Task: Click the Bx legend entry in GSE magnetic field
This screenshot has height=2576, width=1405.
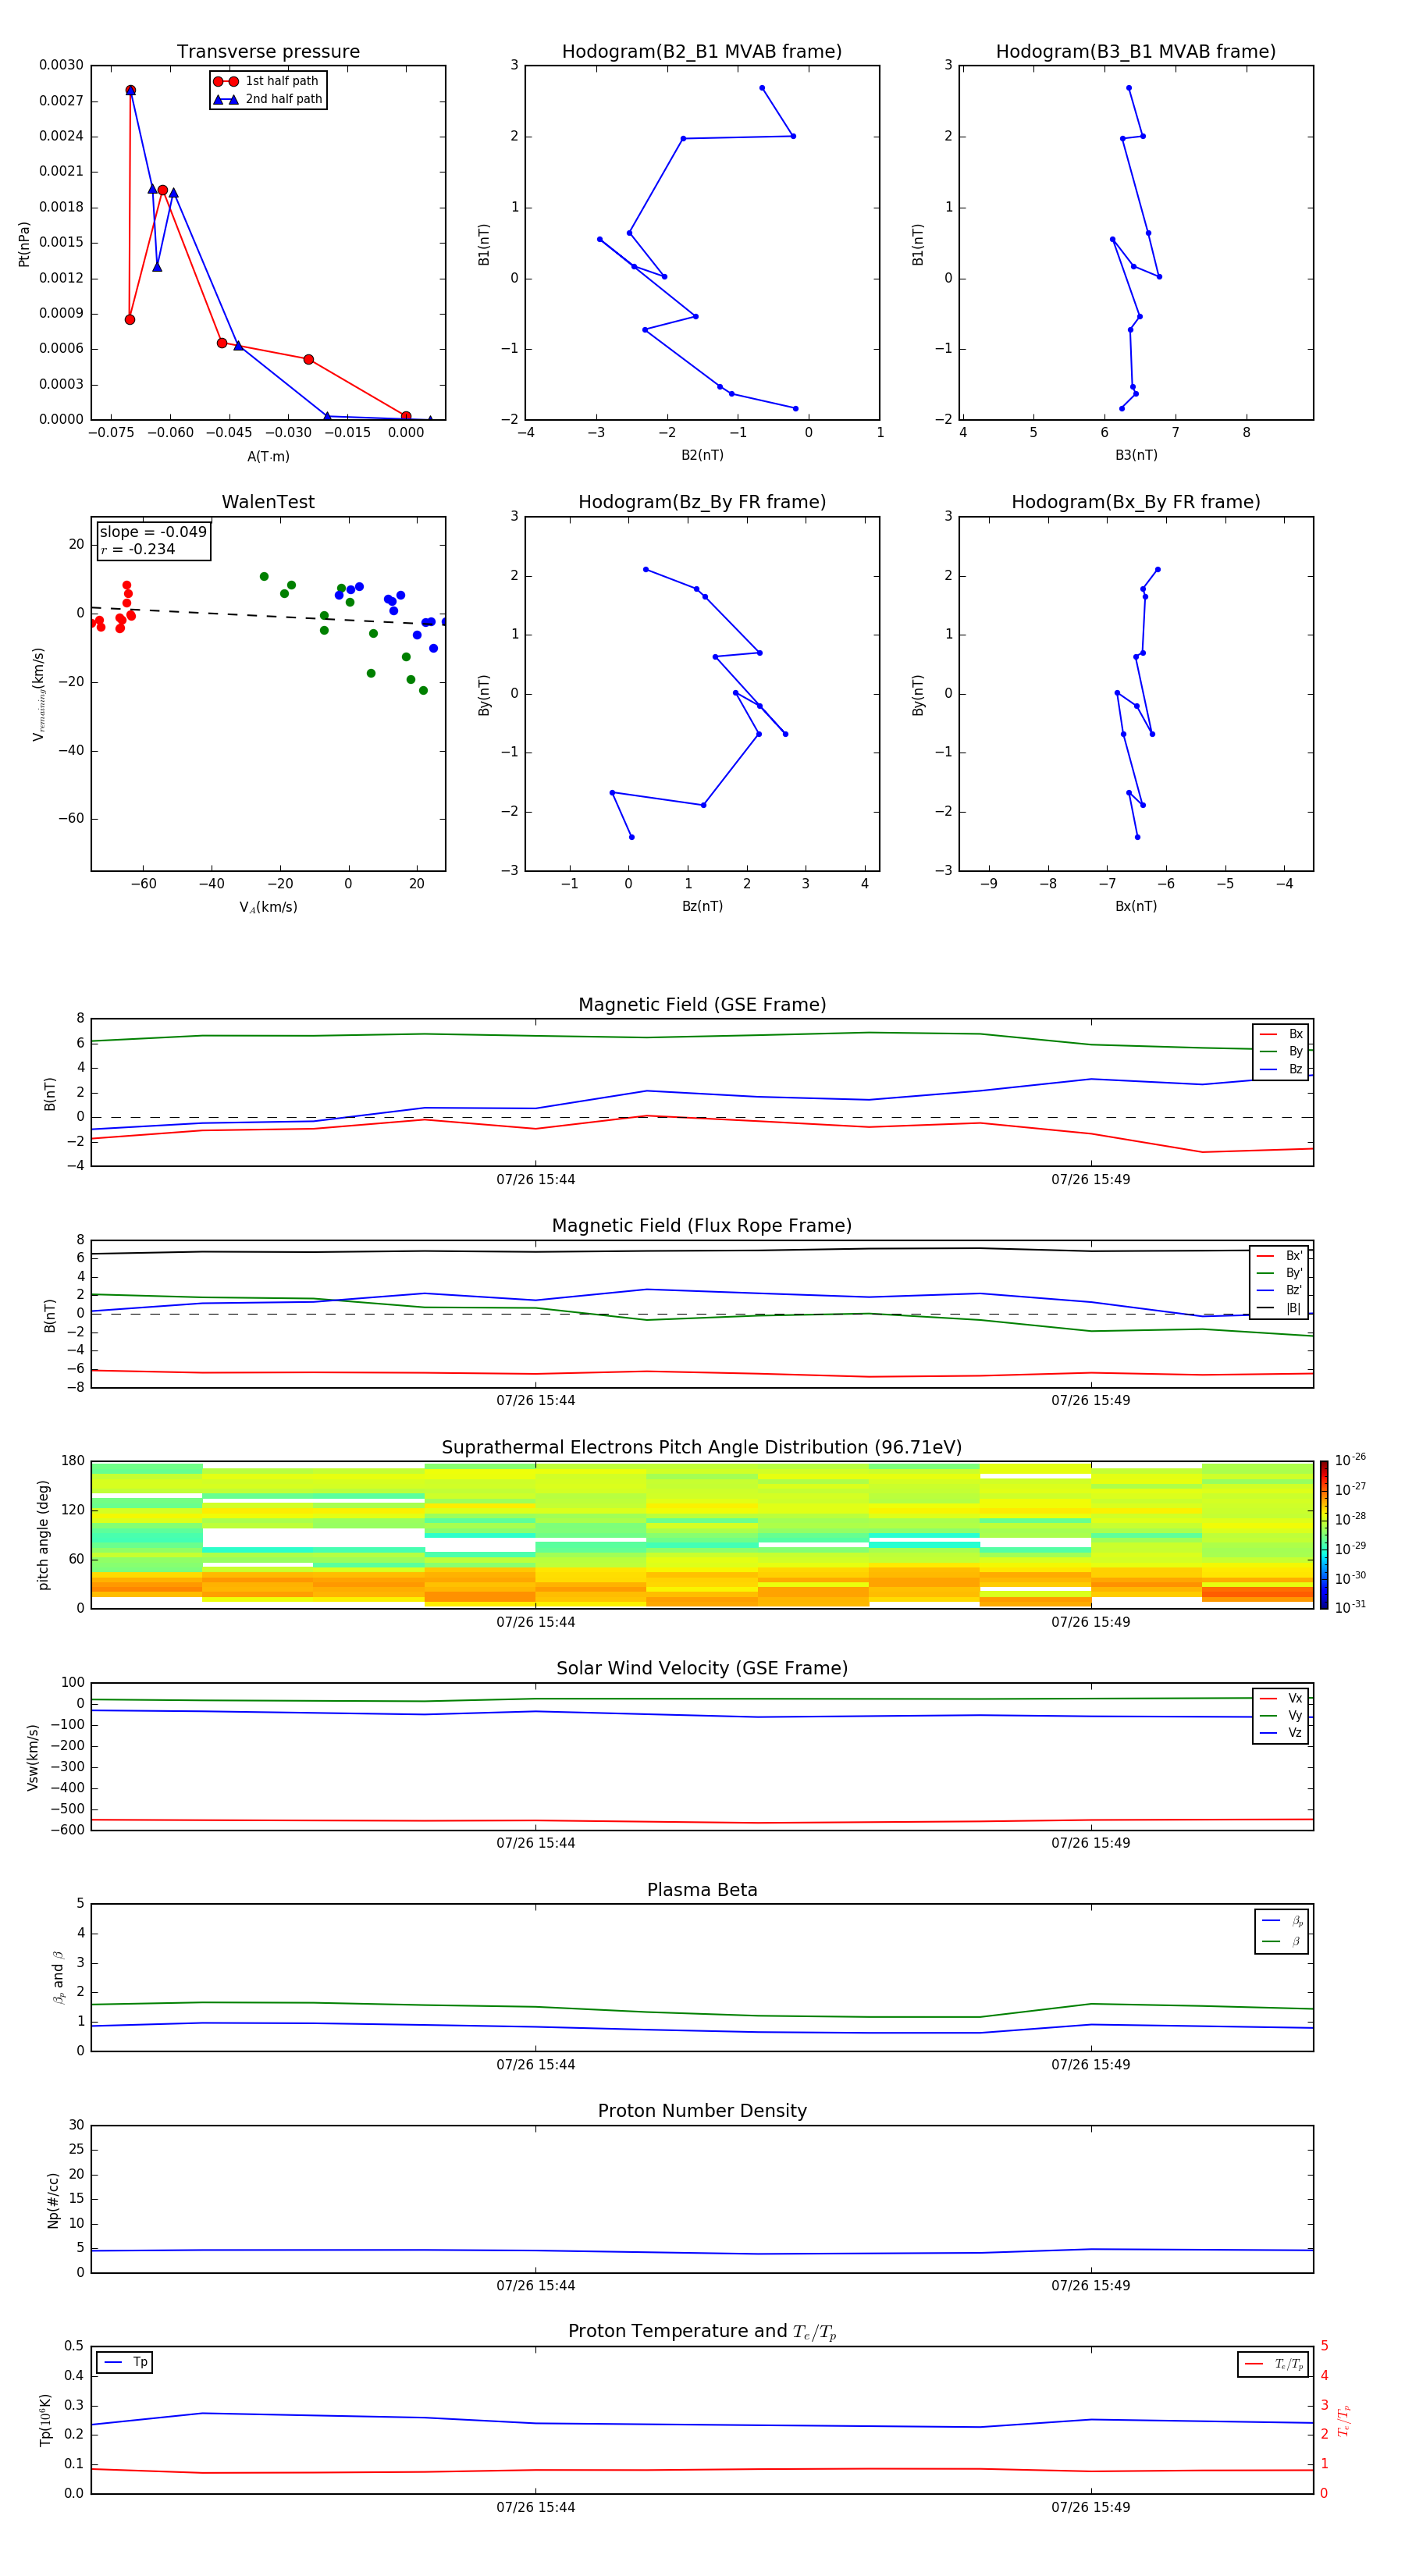Action: coord(1281,1034)
